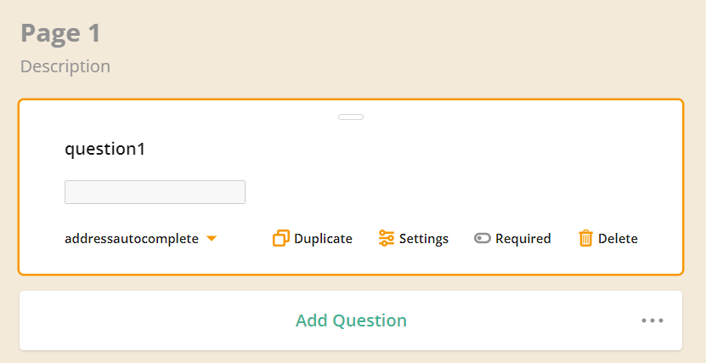This screenshot has width=706, height=363.
Task: Click the page Description placeholder
Action: [65, 66]
